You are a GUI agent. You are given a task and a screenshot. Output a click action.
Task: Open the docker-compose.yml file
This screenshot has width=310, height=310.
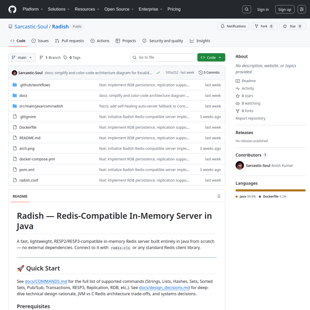[37, 159]
